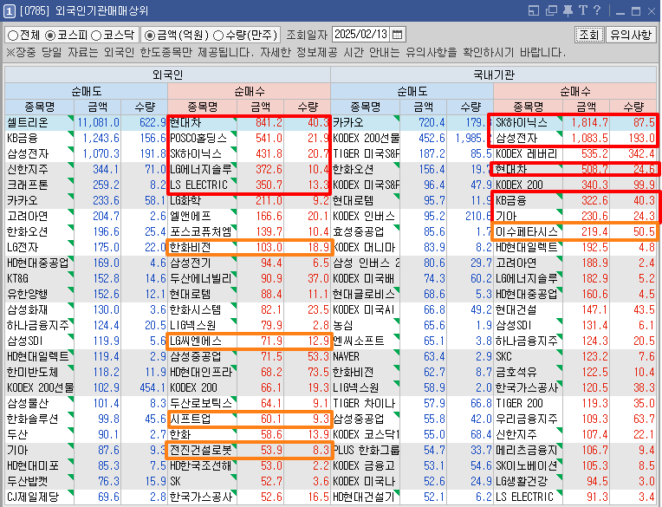The width and height of the screenshot is (662, 507).
Task: Select the 금액(억원) radio option
Action: [151, 36]
